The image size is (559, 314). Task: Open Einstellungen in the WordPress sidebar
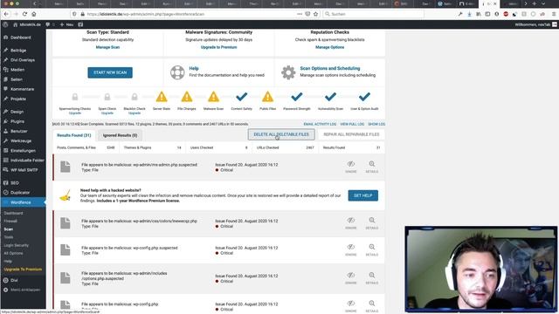[x=23, y=151]
